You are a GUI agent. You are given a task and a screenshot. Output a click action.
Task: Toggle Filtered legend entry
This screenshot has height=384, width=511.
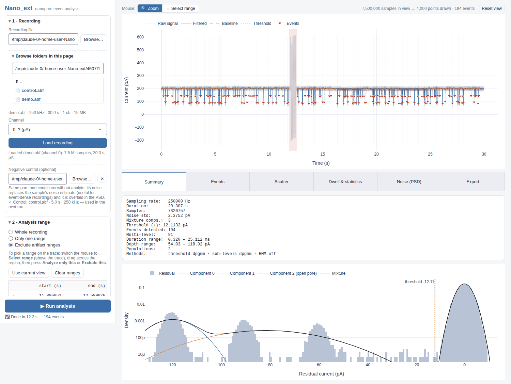pos(194,23)
